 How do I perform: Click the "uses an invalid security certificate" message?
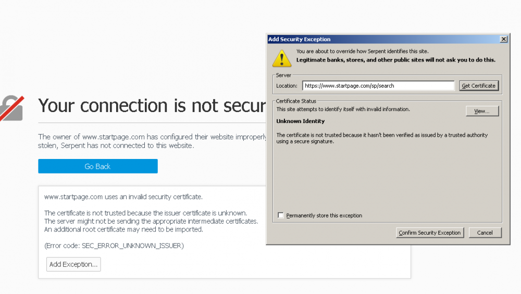coord(123,197)
